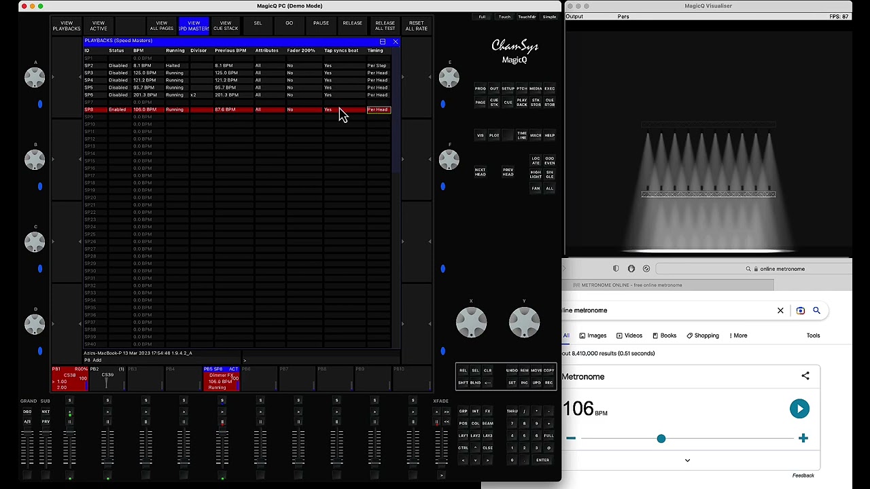Open View Cue Stack soft button
This screenshot has height=489, width=870.
[x=226, y=26]
